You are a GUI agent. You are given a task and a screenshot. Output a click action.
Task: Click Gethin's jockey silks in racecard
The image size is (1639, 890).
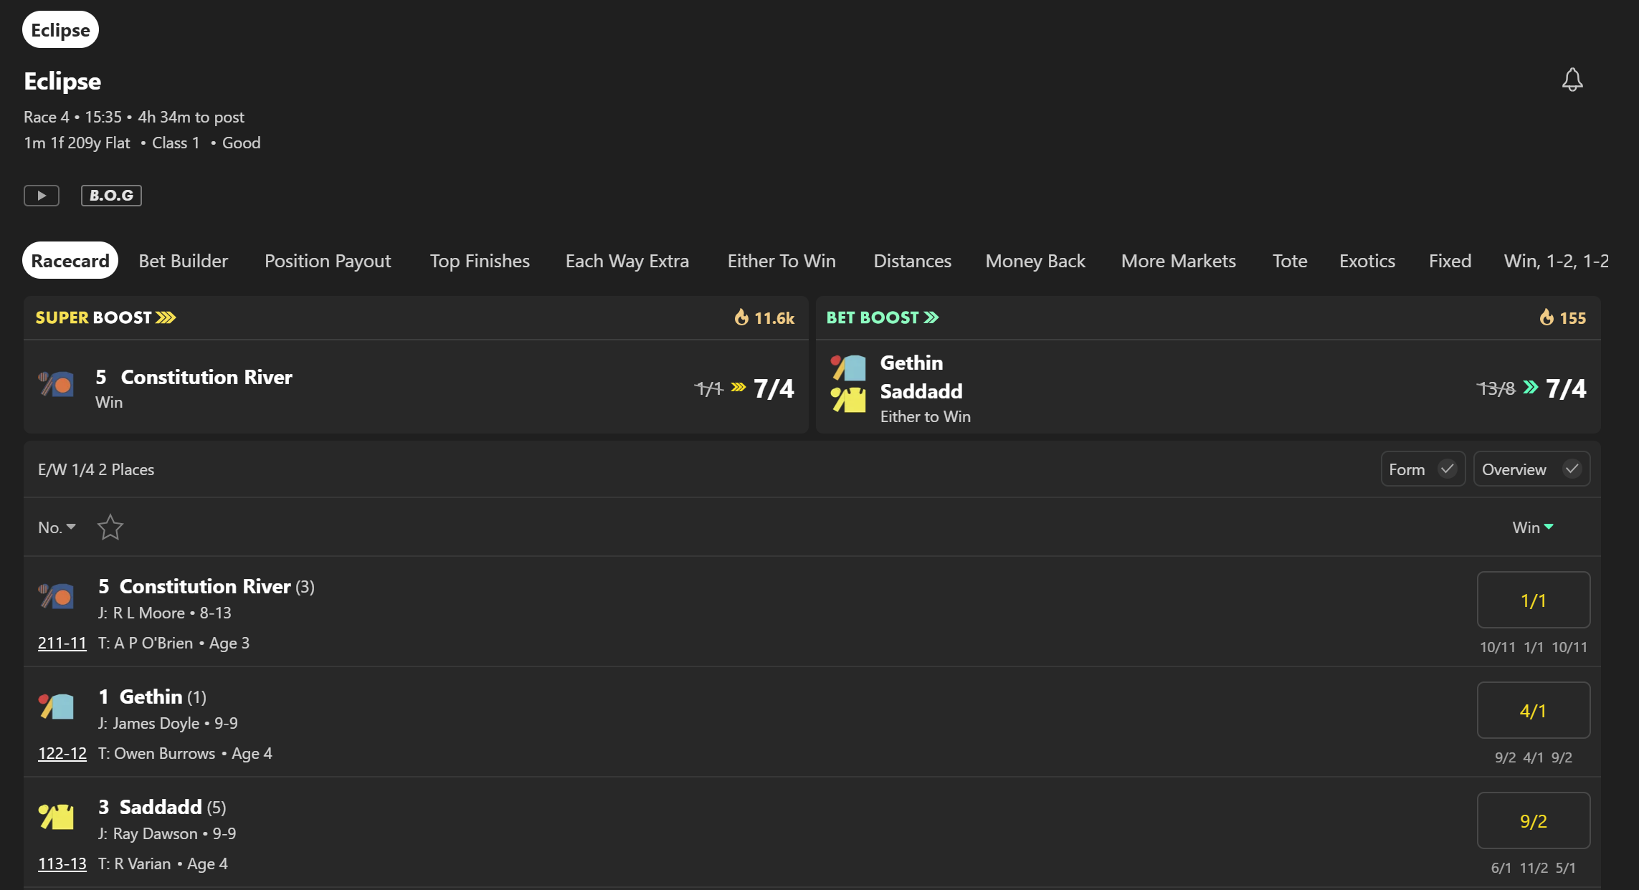point(56,707)
